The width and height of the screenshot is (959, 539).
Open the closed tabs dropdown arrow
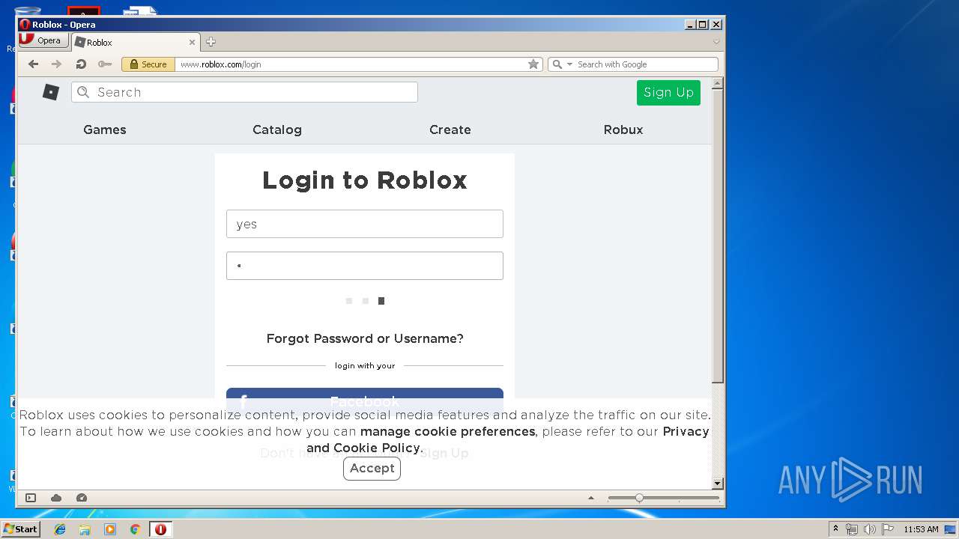[716, 42]
